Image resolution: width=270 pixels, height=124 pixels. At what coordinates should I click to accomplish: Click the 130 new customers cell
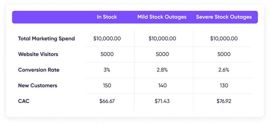click(x=224, y=85)
